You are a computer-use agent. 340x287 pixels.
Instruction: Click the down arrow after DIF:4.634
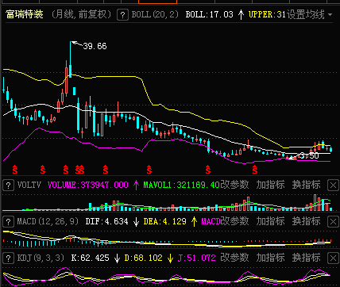[x=136, y=221]
